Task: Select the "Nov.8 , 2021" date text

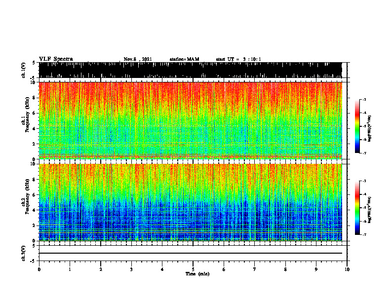Action: 138,59
